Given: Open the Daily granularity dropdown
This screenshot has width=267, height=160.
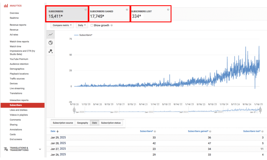Looking at the screenshot, I should coord(82,25).
